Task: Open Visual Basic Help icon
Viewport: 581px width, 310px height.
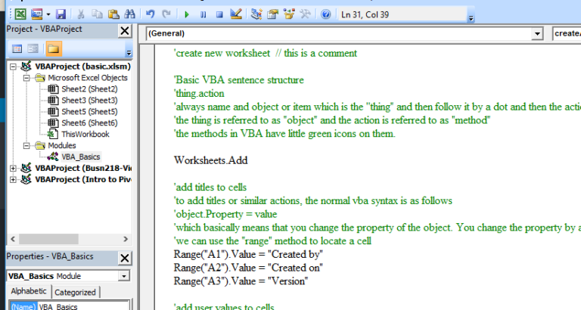Action: pos(326,14)
